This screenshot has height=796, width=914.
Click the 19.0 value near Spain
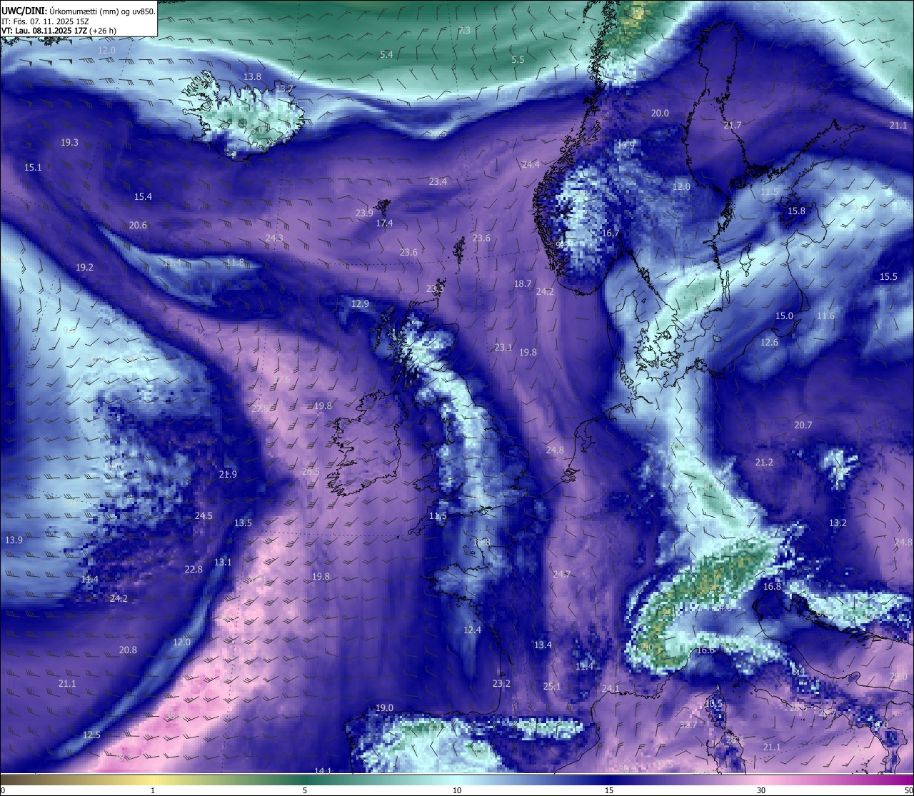coord(384,708)
